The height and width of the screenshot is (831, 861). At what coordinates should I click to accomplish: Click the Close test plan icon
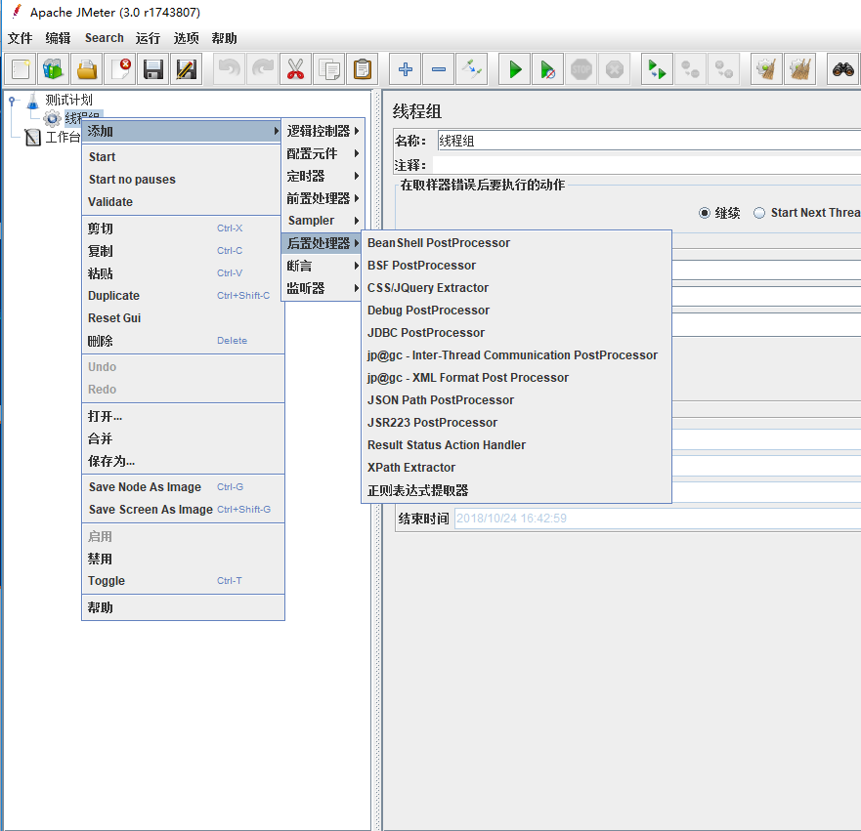120,69
